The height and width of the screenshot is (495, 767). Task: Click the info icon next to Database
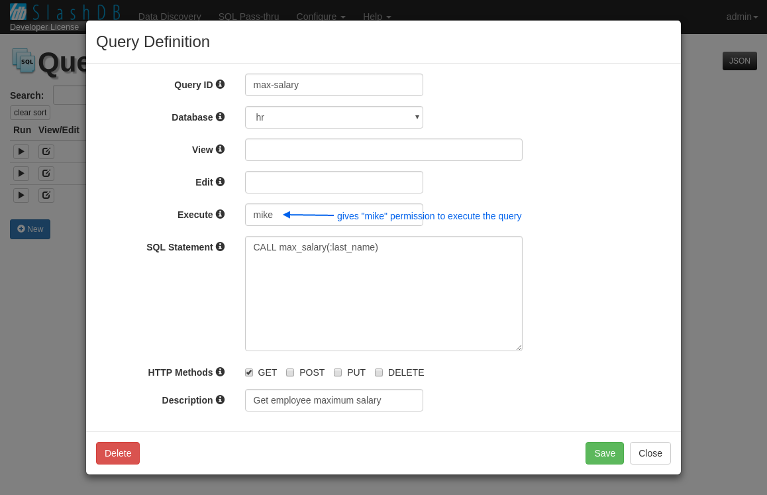pyautogui.click(x=220, y=117)
